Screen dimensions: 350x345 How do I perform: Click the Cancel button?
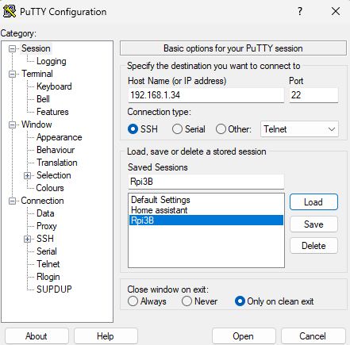click(x=313, y=336)
